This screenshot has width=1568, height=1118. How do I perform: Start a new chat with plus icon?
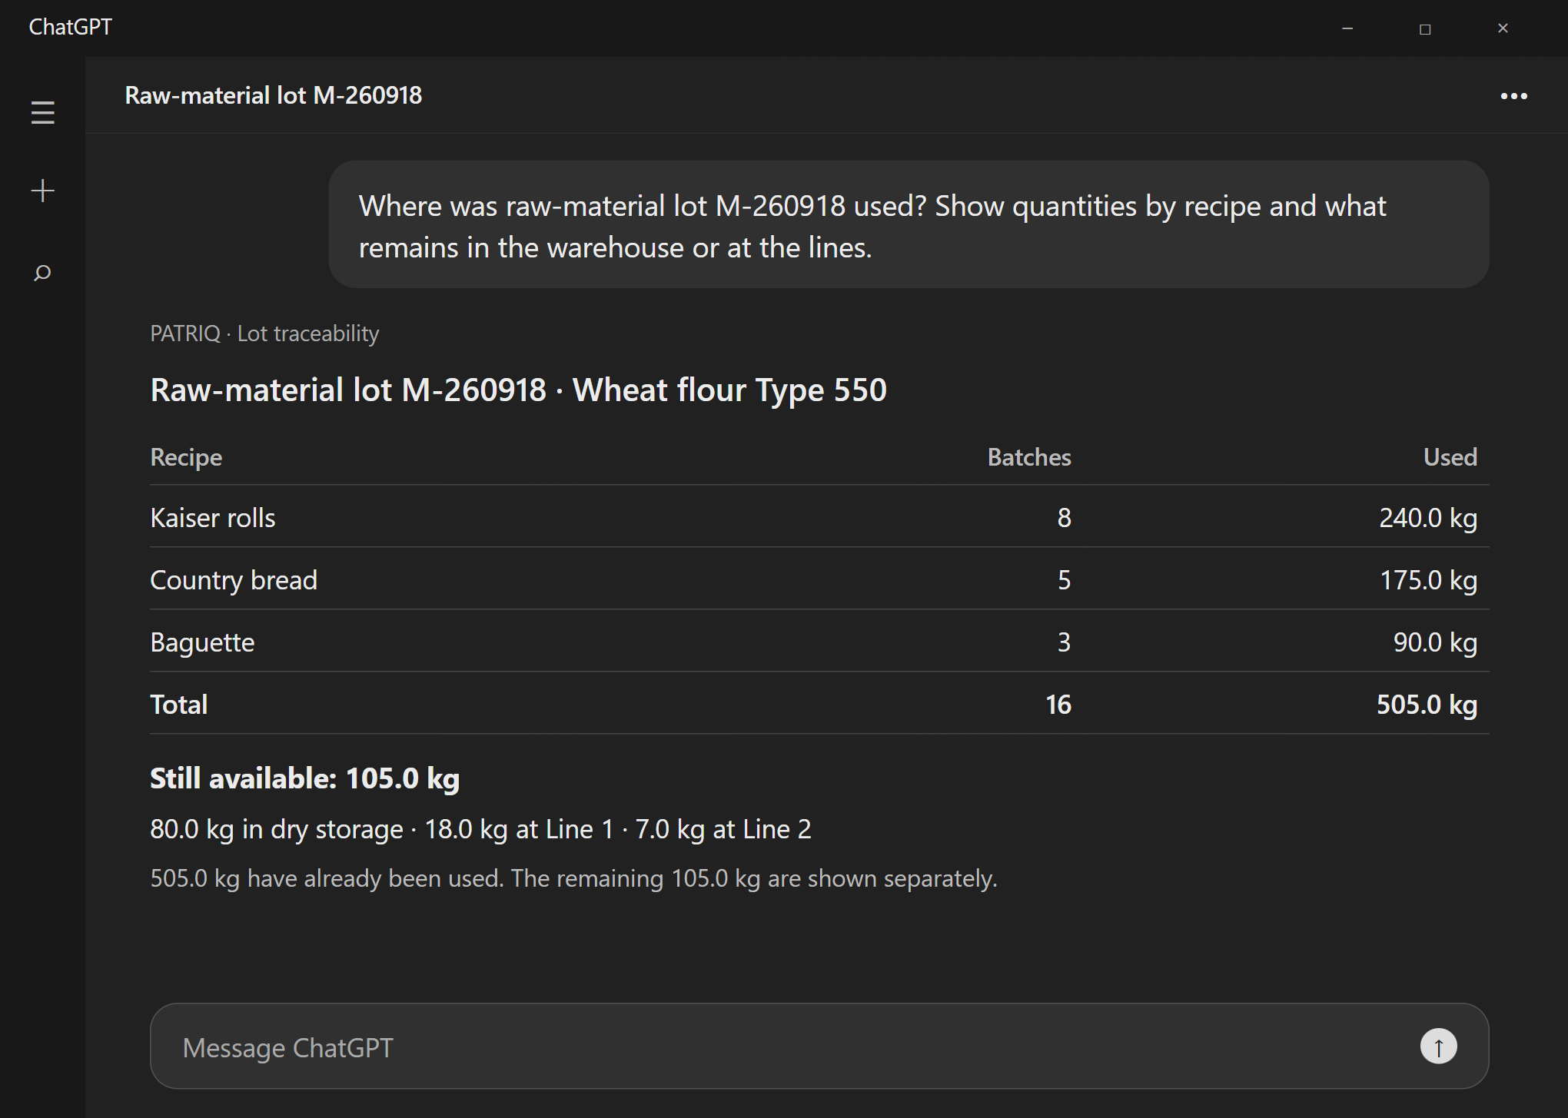pos(43,191)
